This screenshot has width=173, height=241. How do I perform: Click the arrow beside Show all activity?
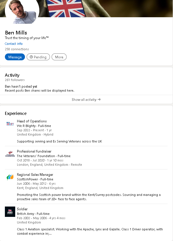[x=99, y=100]
